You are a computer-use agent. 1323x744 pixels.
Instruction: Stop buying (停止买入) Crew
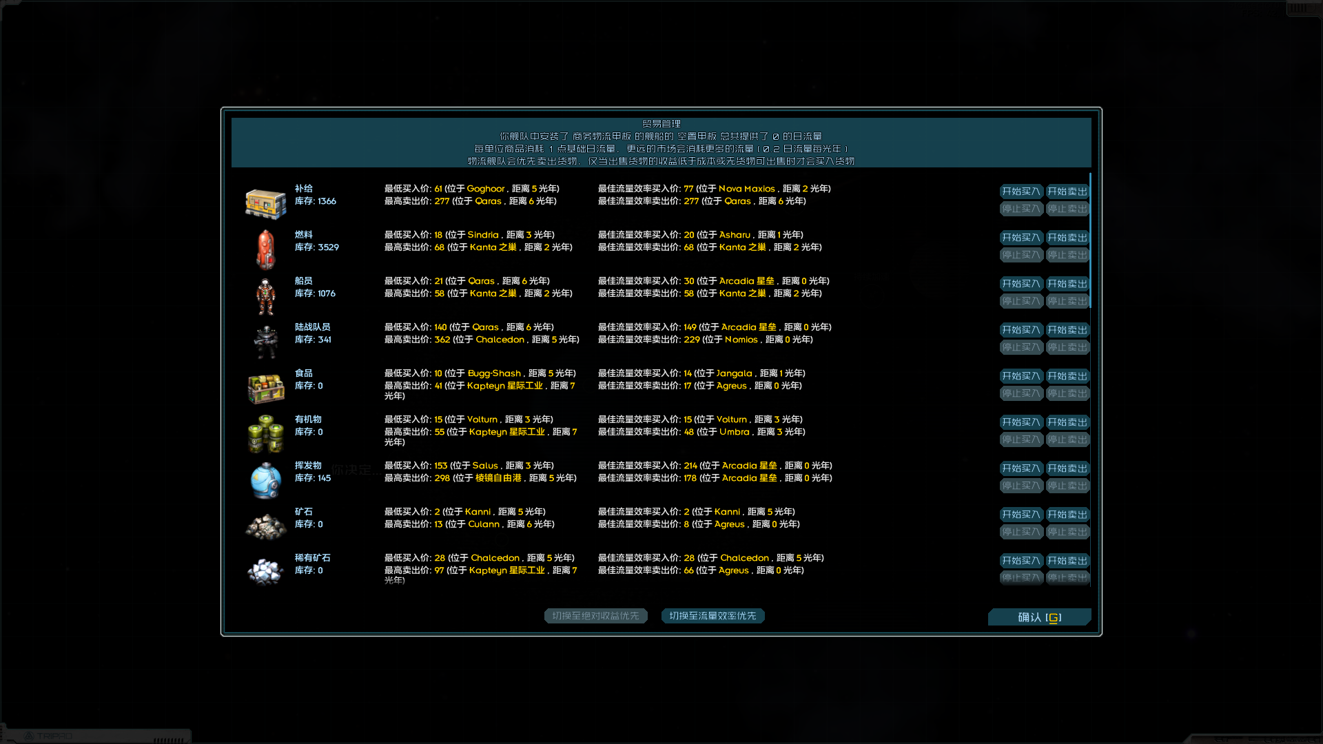pos(1021,301)
